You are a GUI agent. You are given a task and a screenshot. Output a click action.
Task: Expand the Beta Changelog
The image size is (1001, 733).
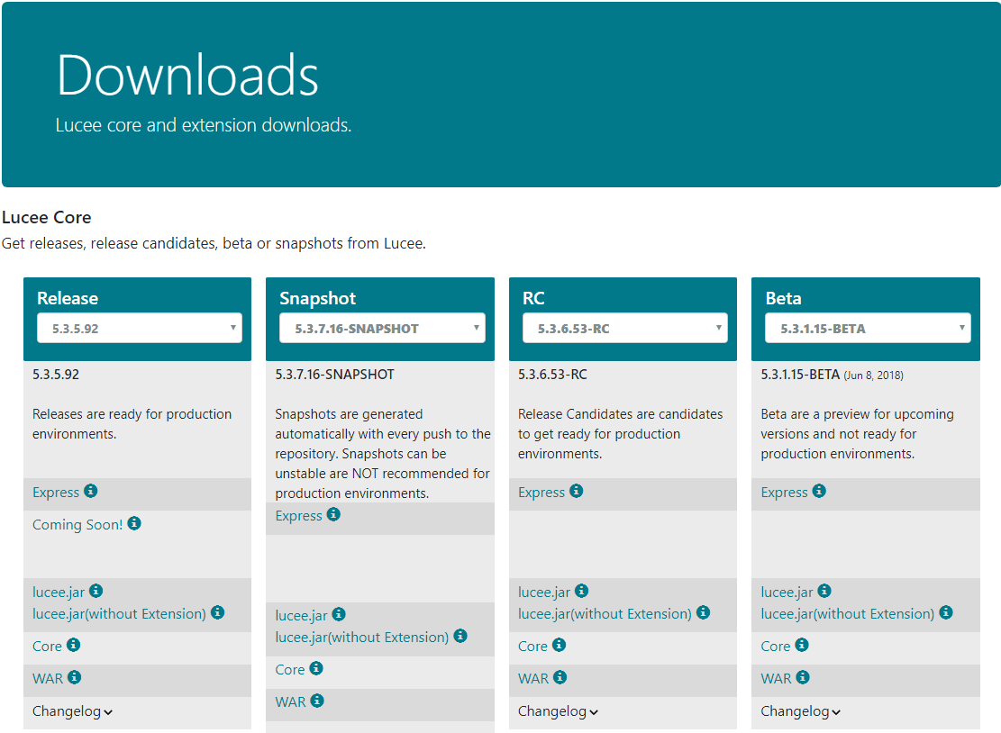coord(801,711)
